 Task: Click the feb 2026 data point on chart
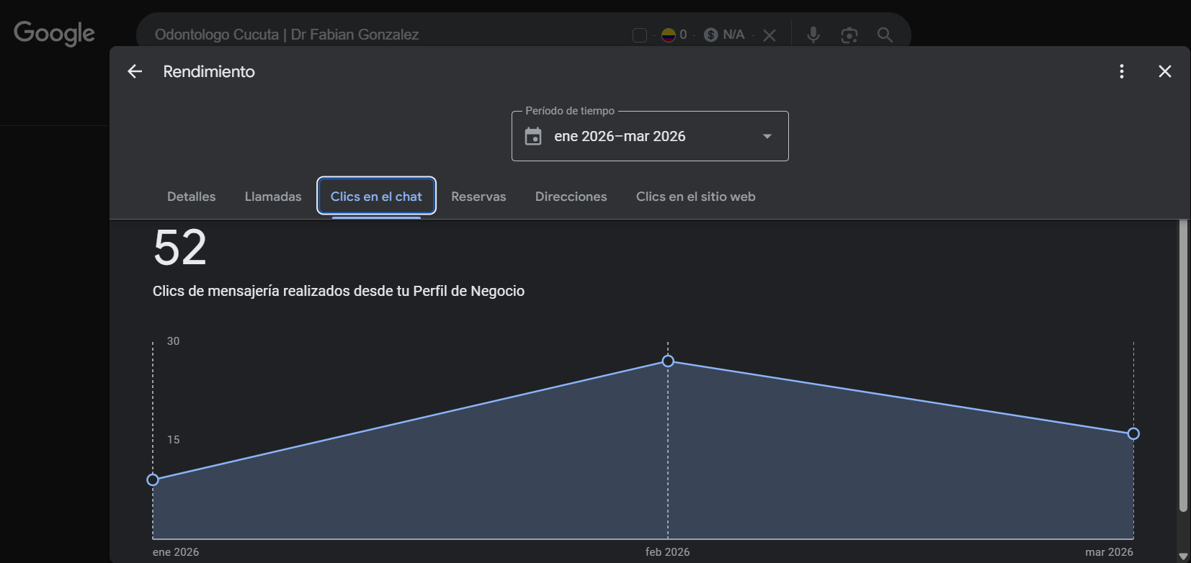(668, 361)
